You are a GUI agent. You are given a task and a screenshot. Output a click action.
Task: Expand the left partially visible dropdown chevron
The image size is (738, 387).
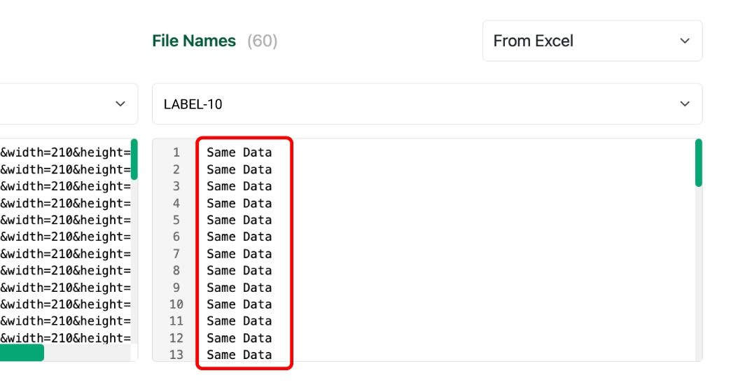pyautogui.click(x=120, y=104)
